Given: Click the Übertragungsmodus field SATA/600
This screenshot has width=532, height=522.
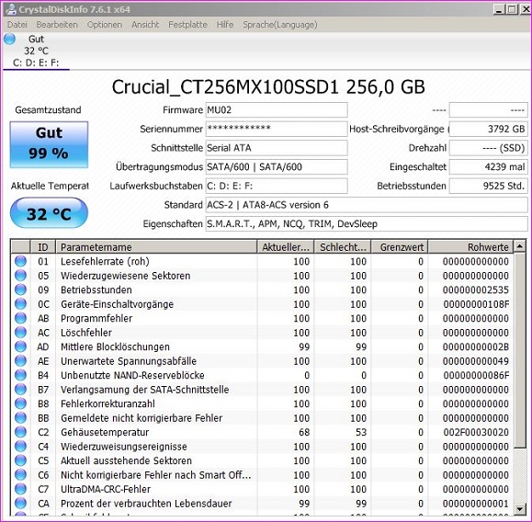Looking at the screenshot, I should point(277,167).
